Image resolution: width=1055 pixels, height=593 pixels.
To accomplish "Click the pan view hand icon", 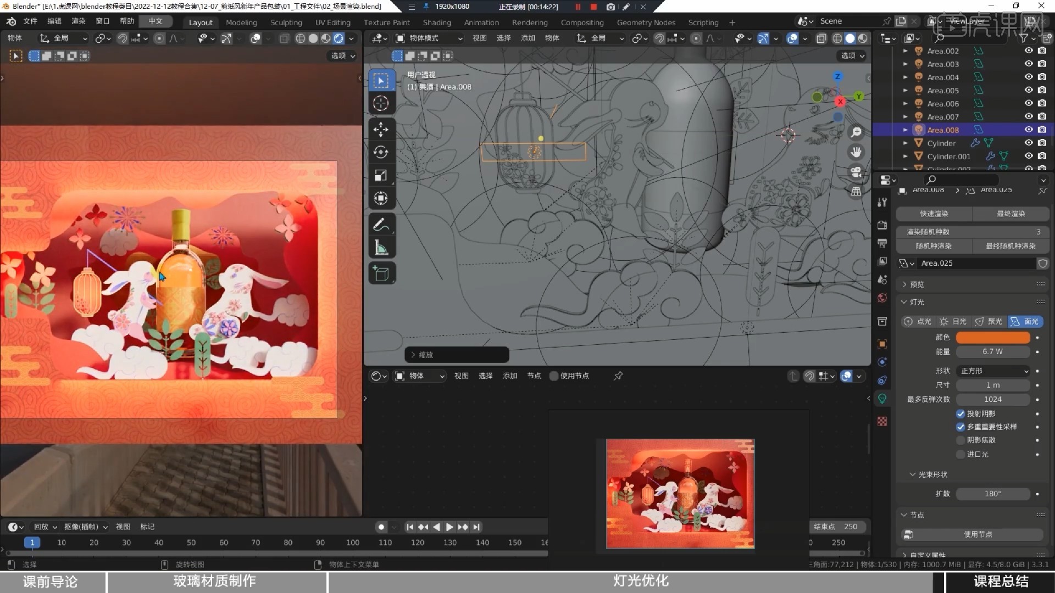I will click(856, 152).
